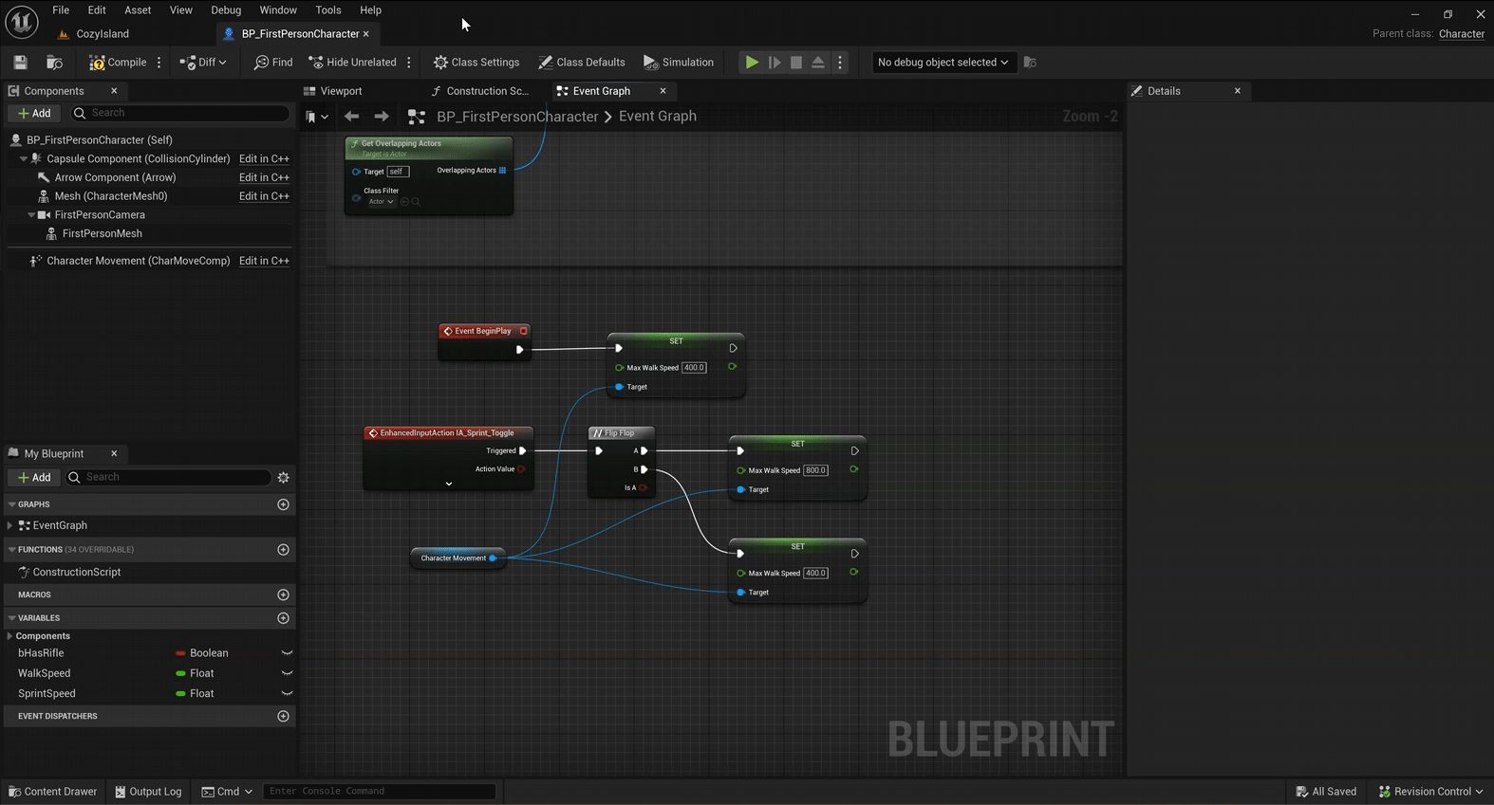
Task: Open the Tools menu
Action: [x=328, y=10]
